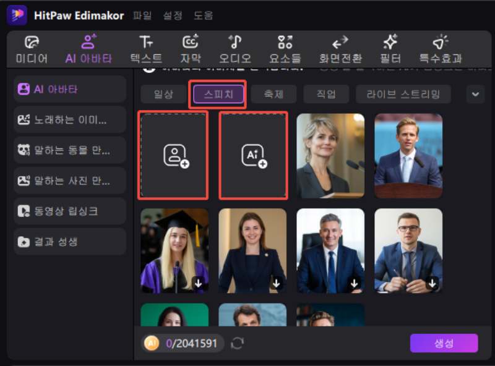The image size is (495, 366).
Task: Switch to the 축제 category tab
Action: point(273,94)
